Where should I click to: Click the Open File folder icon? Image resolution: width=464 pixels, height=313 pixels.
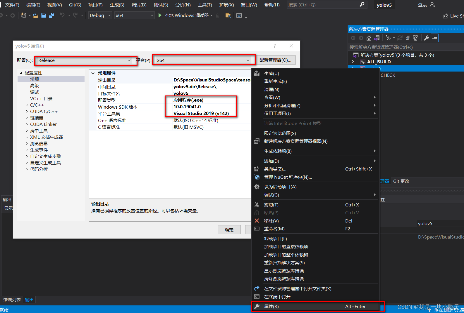point(35,15)
